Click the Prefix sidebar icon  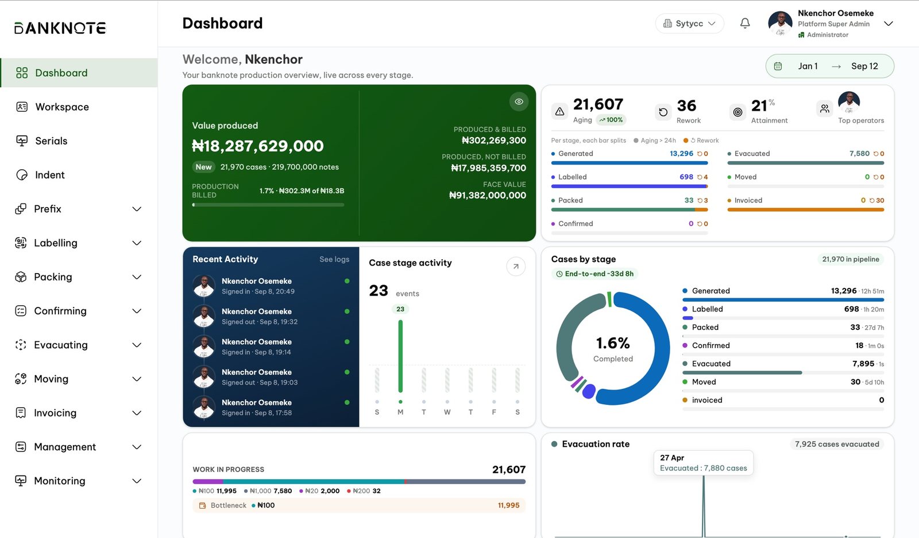21,209
